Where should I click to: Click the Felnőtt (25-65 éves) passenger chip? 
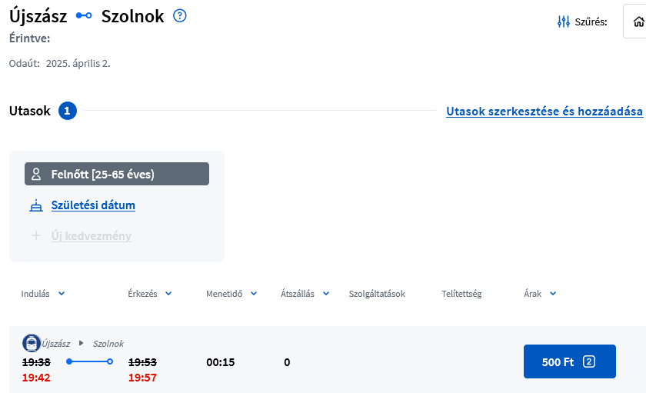pos(117,174)
